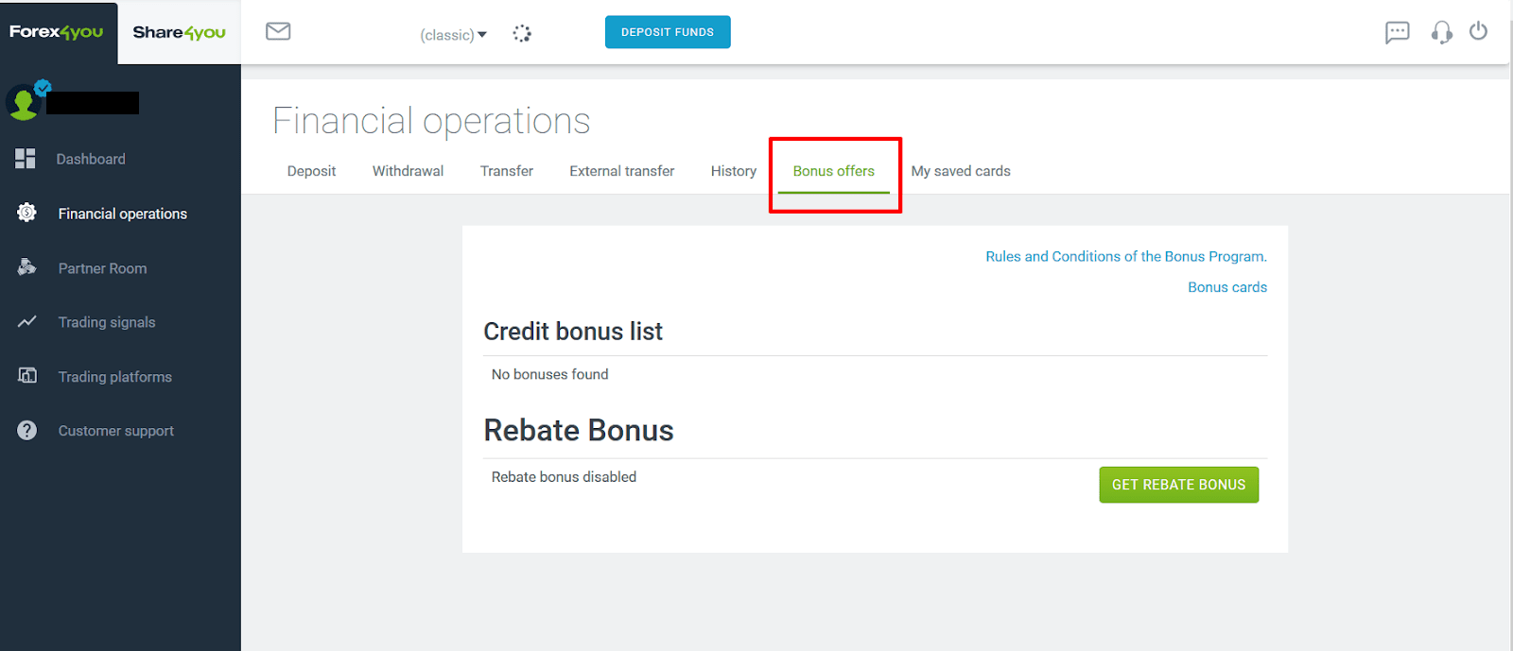Image resolution: width=1513 pixels, height=651 pixels.
Task: Click the Dashboard grid icon
Action: coord(26,159)
